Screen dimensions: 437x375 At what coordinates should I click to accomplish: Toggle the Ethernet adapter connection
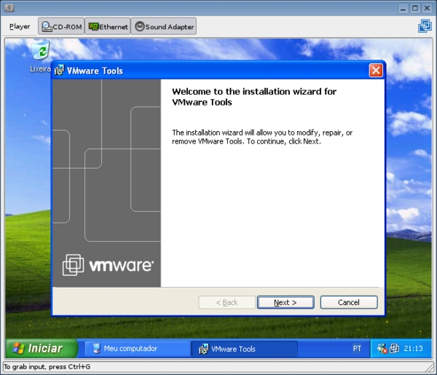click(108, 26)
